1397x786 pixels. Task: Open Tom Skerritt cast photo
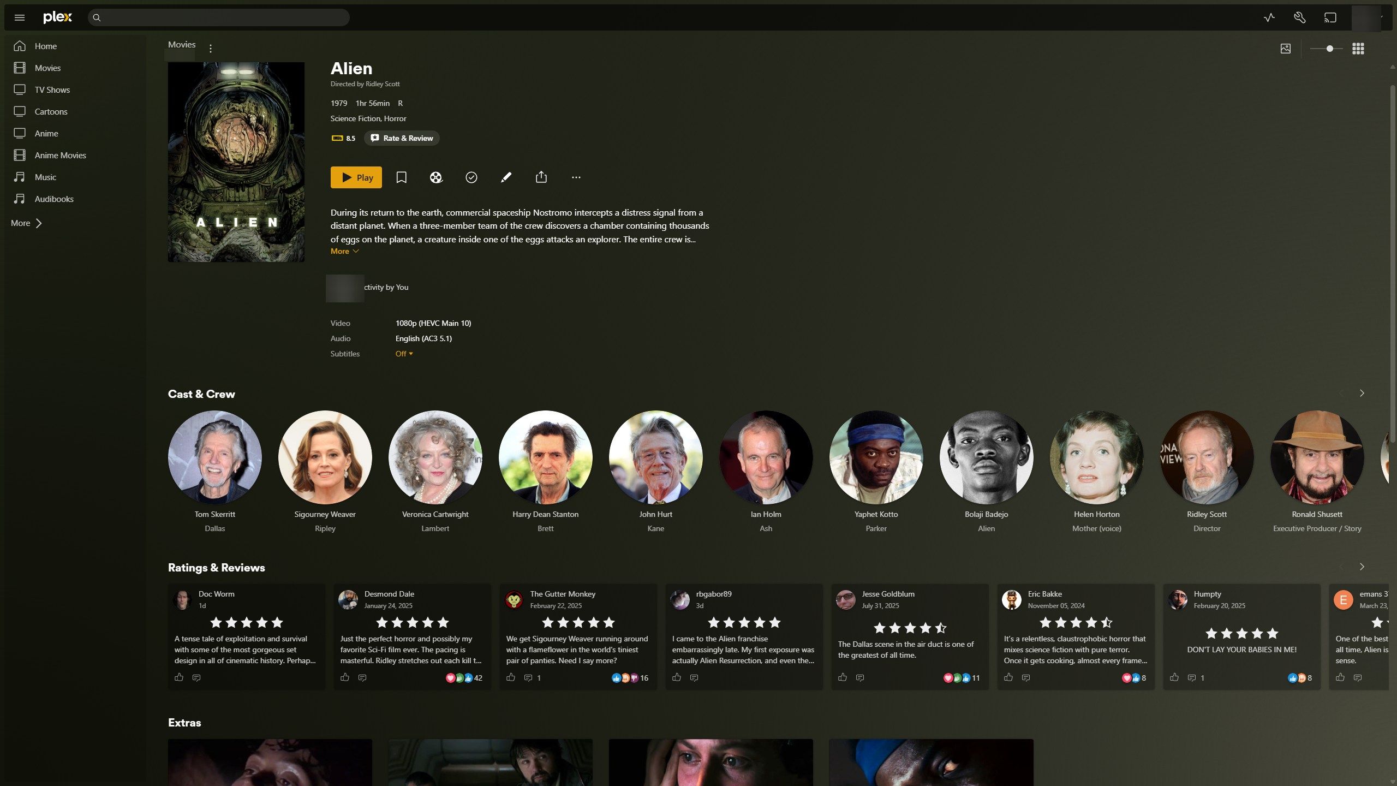point(215,457)
